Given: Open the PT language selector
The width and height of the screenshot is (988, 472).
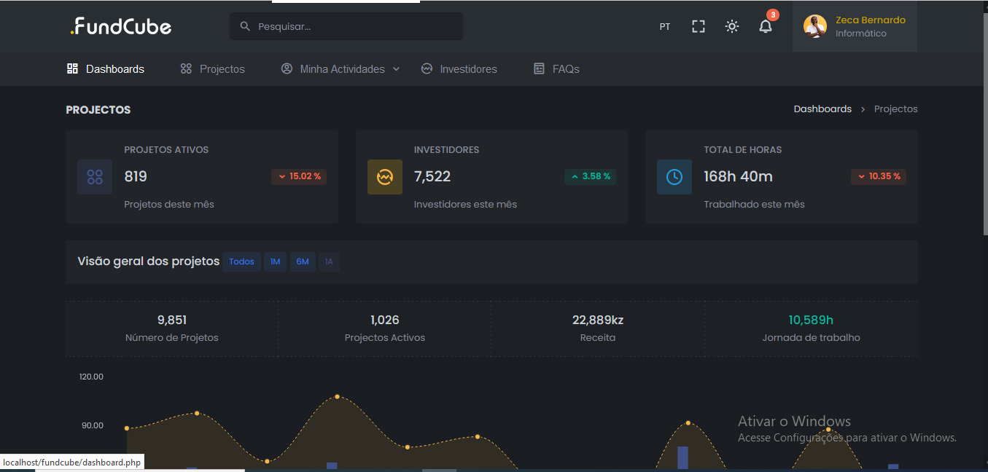Looking at the screenshot, I should point(664,26).
